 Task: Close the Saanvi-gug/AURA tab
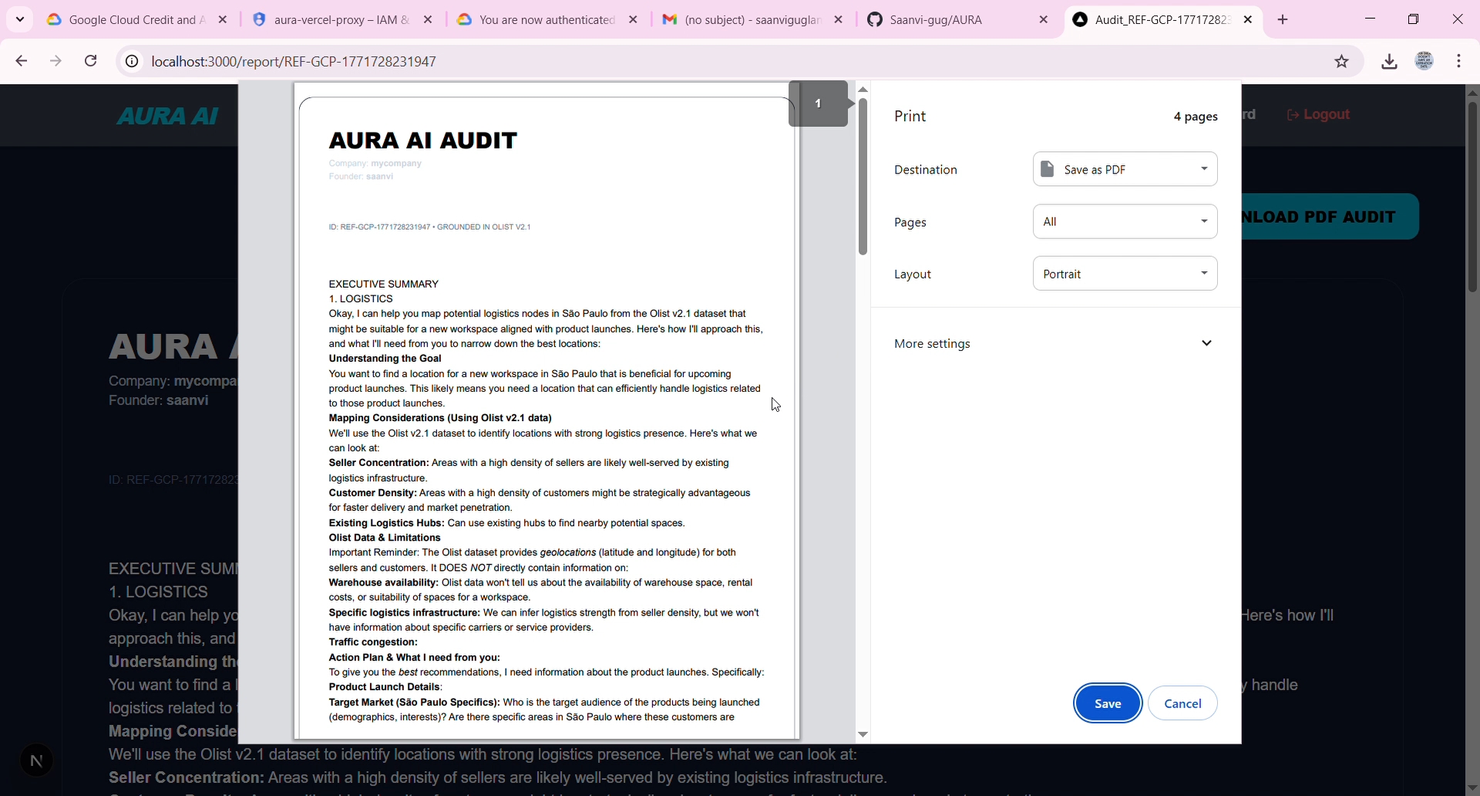1043,20
